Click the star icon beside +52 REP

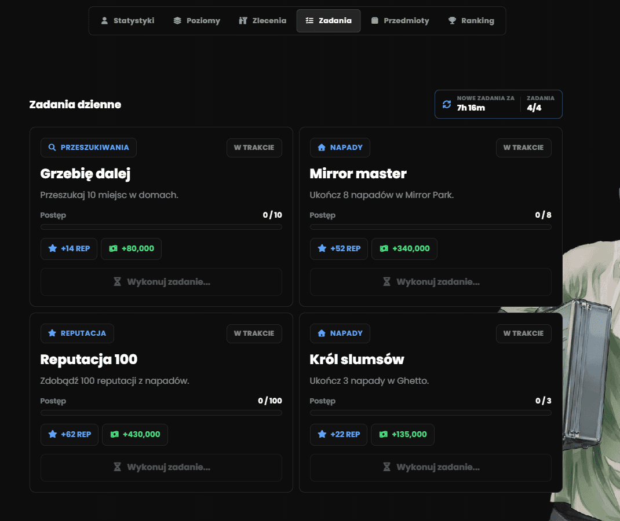coord(322,248)
